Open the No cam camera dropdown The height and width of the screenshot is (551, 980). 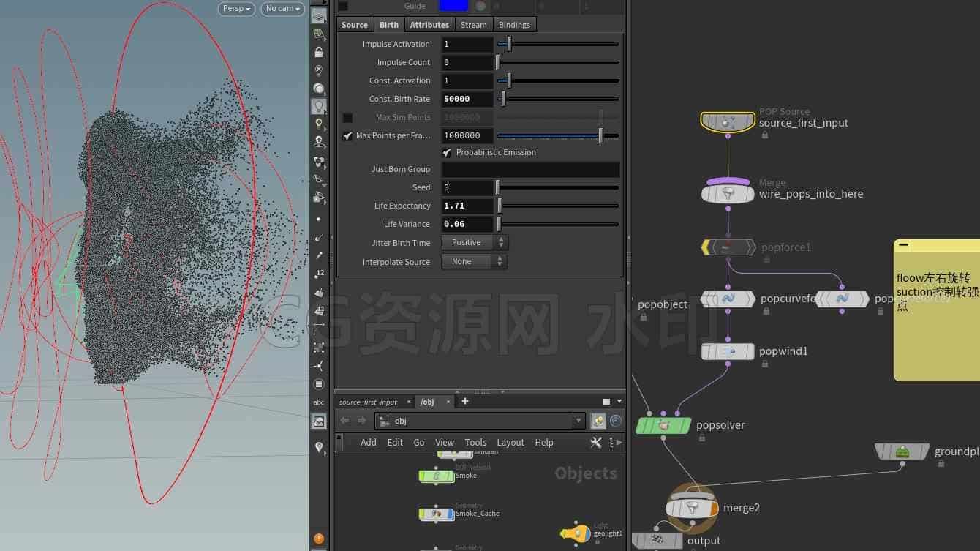(x=282, y=9)
